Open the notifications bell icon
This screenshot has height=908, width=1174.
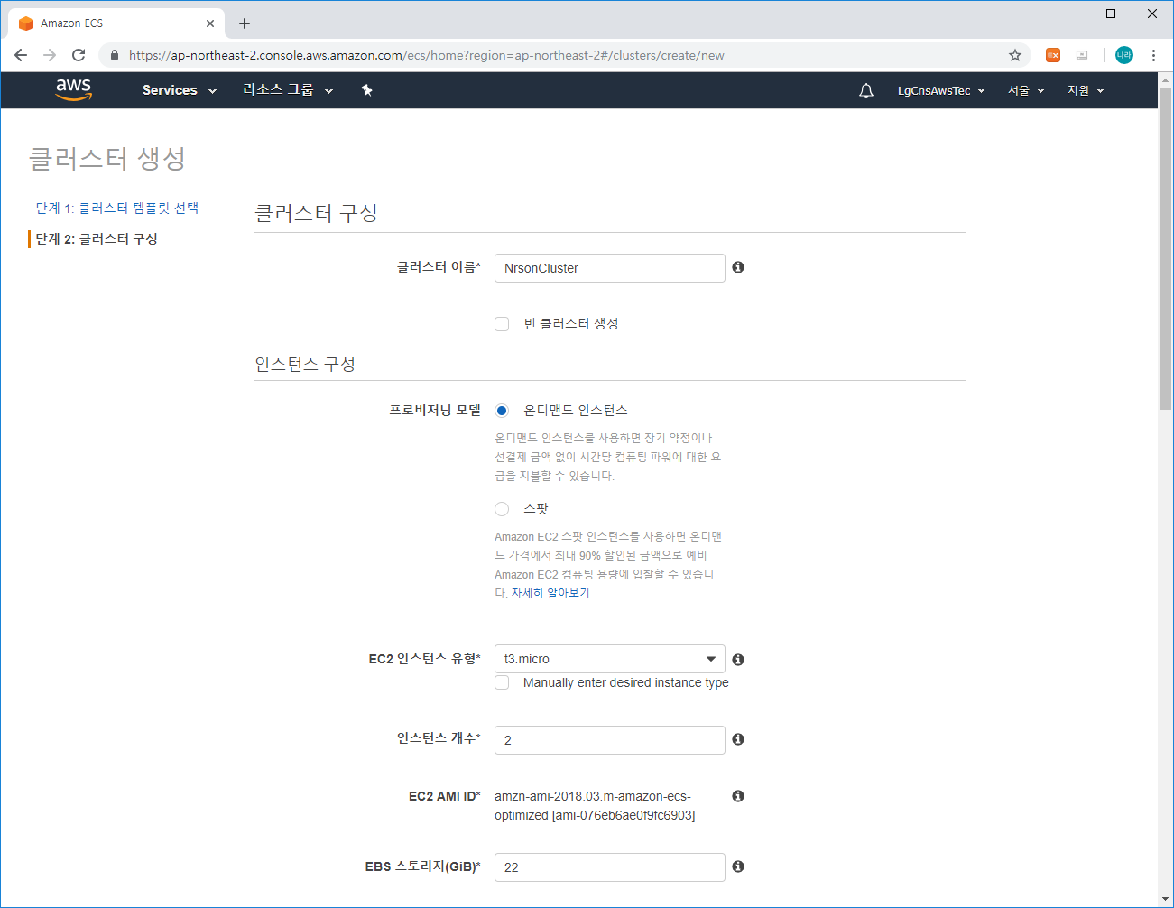pyautogui.click(x=866, y=90)
